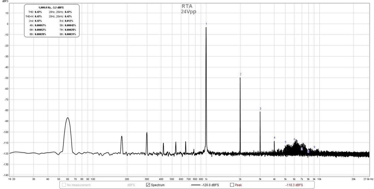This screenshot has height=189, width=374.
Task: Select harmonic marker 4 near 4k
Action: (x=274, y=138)
